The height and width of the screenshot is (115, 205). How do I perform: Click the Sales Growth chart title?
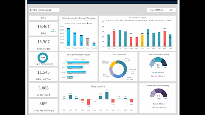point(98,86)
